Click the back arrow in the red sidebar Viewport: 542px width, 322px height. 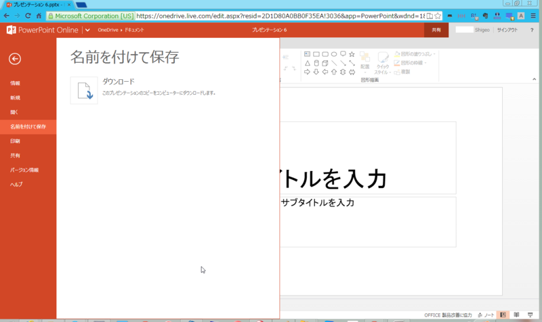[x=15, y=59]
